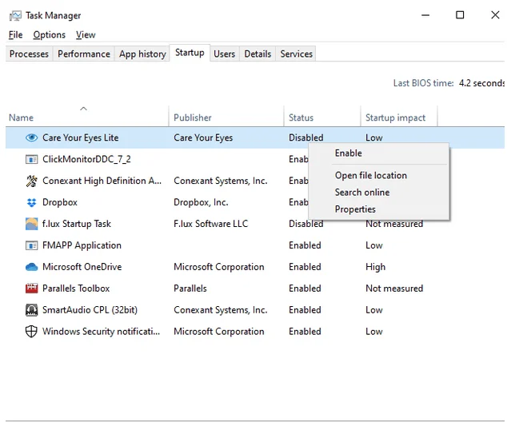507x422 pixels.
Task: Click the SmartAudio CPL icon
Action: coord(31,310)
